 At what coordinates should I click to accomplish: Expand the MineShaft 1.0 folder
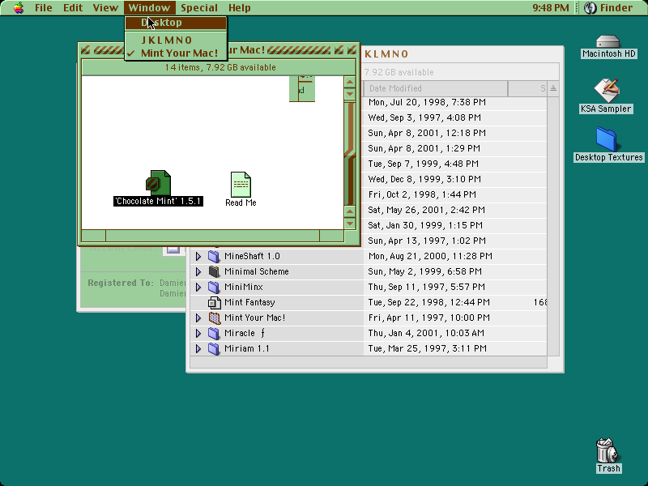[198, 256]
